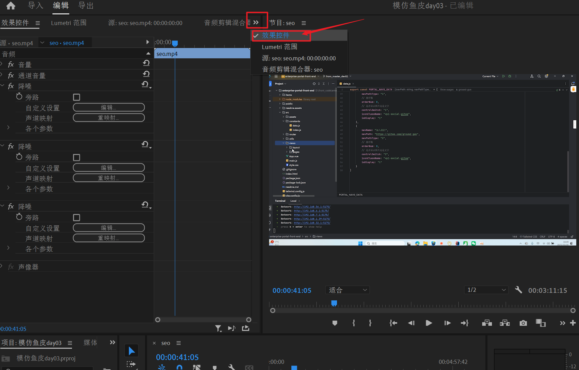Check 旁路 box in third 降噪 effect
This screenshot has height=370, width=579.
click(x=76, y=218)
